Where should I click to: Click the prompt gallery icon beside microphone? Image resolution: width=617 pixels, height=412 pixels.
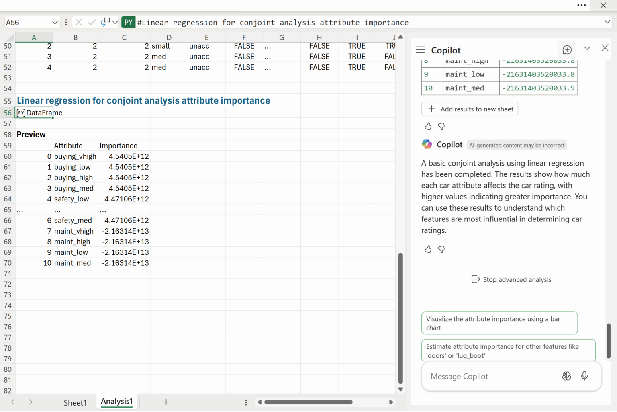pyautogui.click(x=566, y=376)
